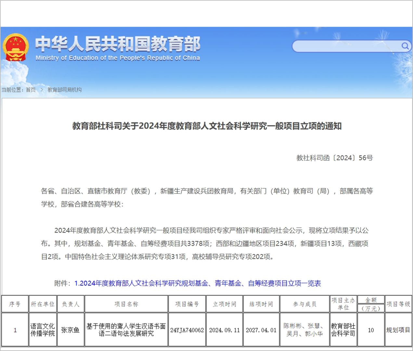Click the 参与成员 members cell listing 陈彬彬
The height and width of the screenshot is (351, 413).
pyautogui.click(x=304, y=330)
